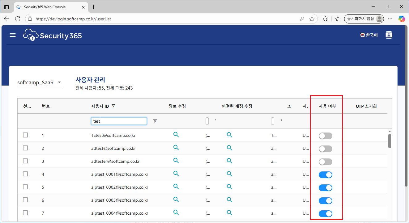Click browser refresh button
Screen dimensions: 409x223
click(x=18, y=19)
